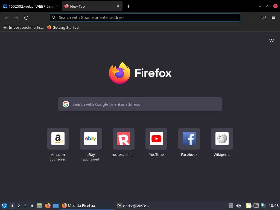The width and height of the screenshot is (280, 210).
Task: Open the YouTube shortcut tile
Action: (x=156, y=139)
